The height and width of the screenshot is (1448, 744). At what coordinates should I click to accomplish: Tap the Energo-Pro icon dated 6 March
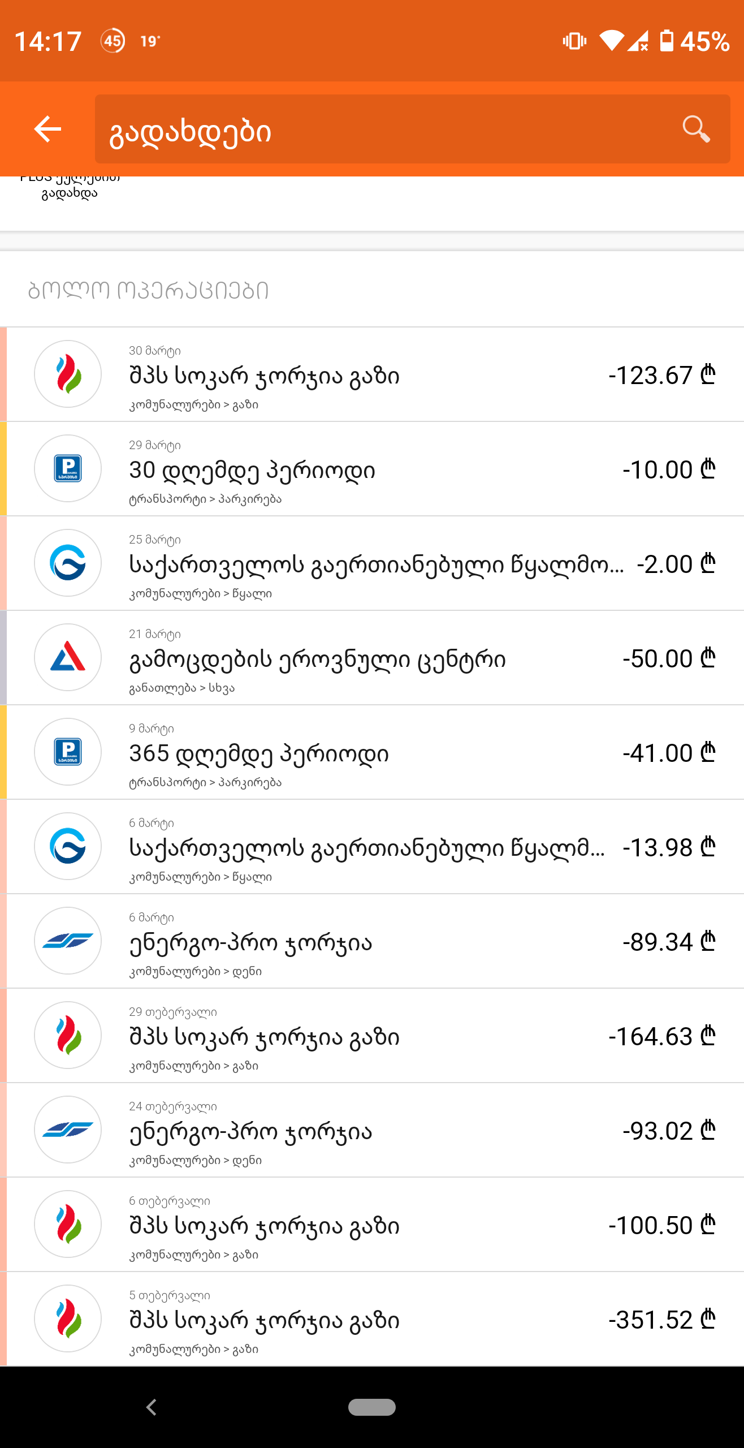[68, 941]
